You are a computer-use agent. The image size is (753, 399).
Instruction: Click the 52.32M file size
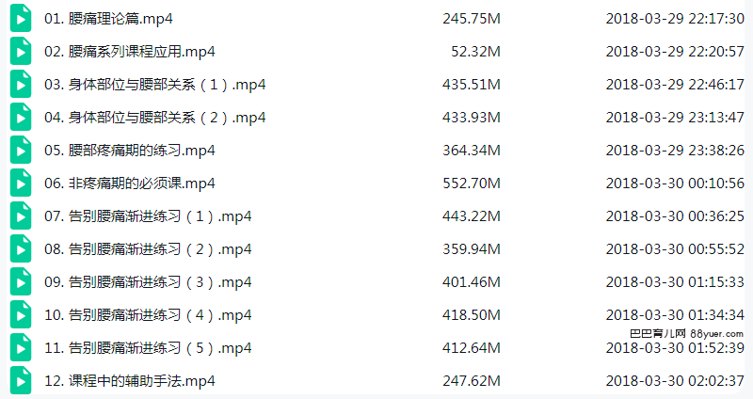[x=475, y=52]
